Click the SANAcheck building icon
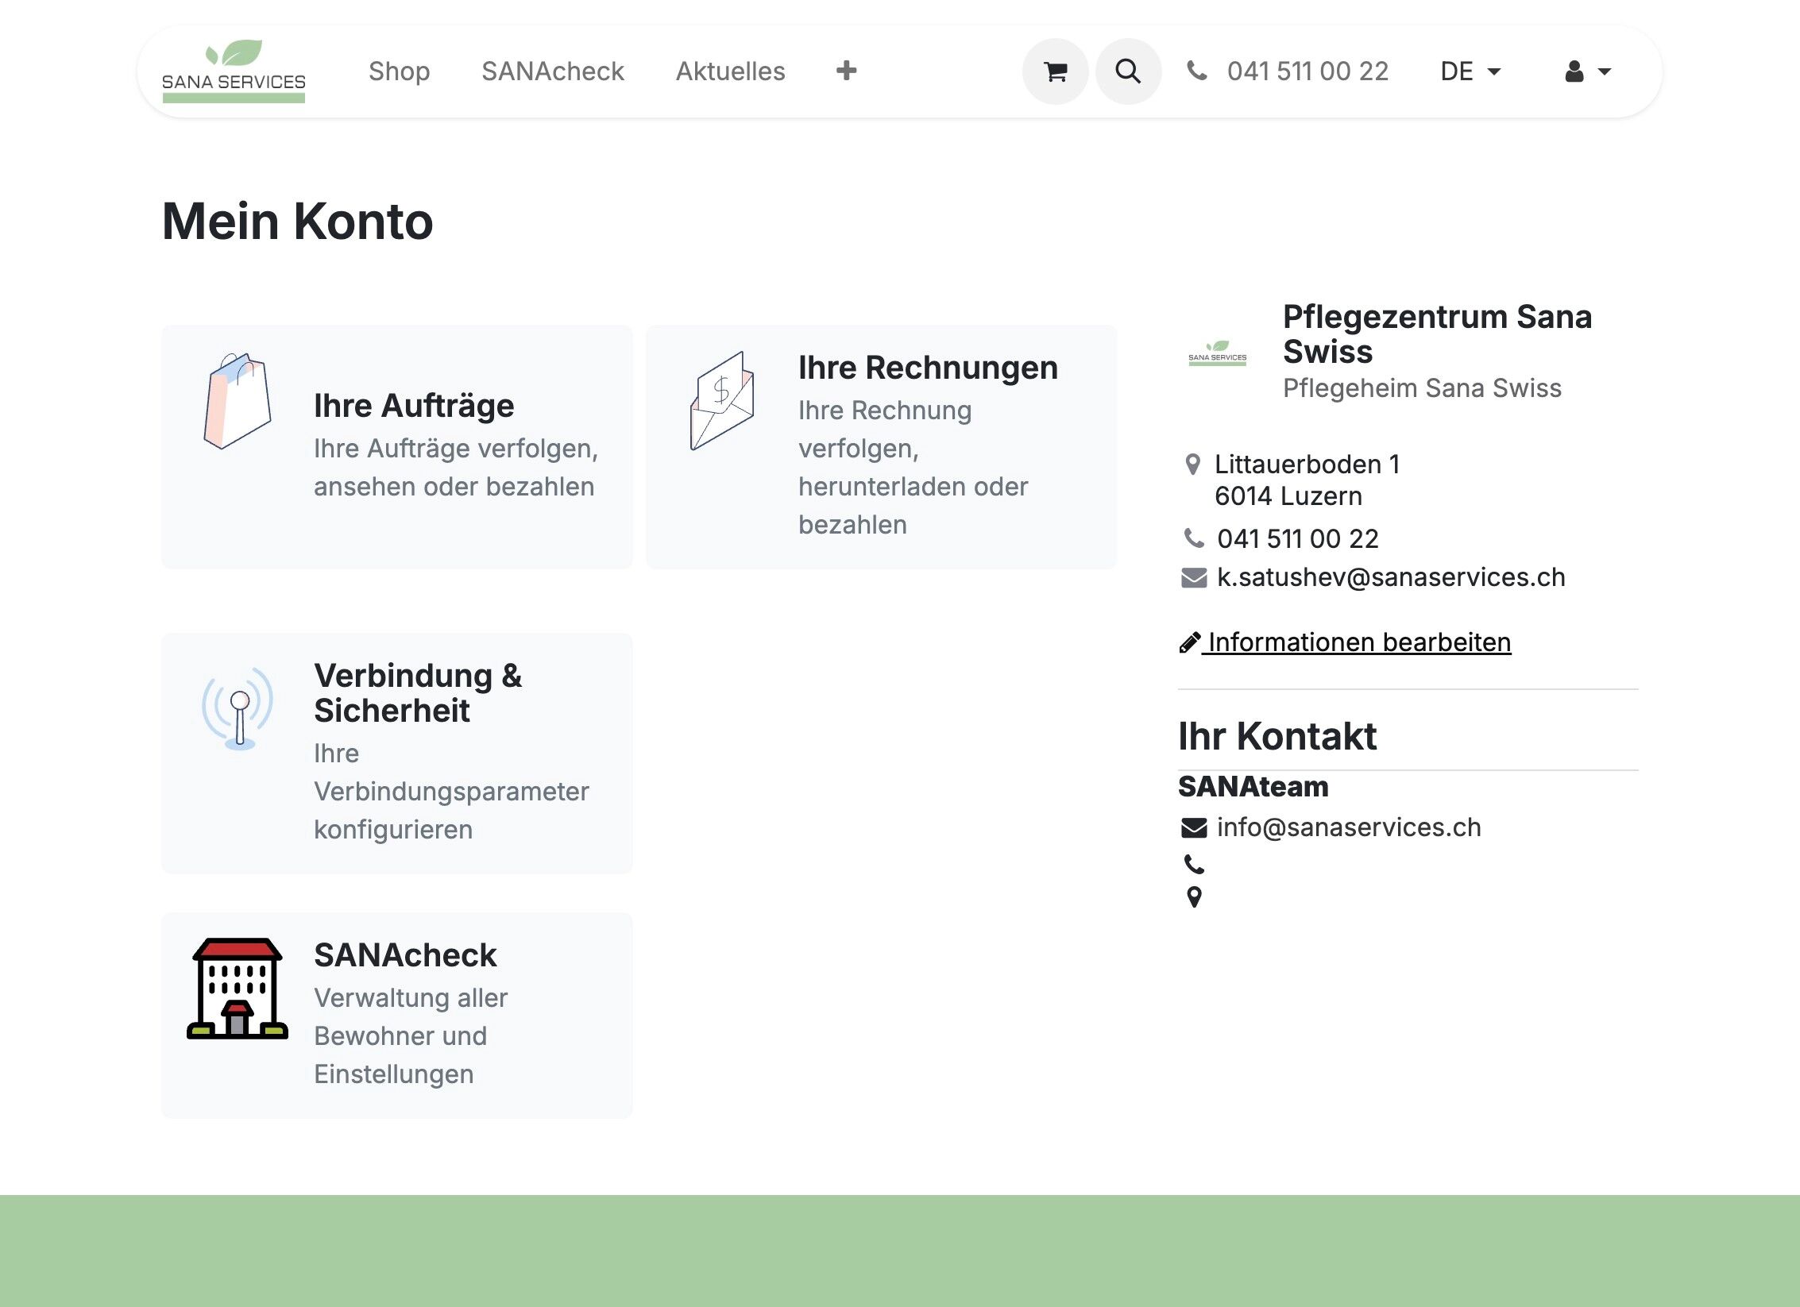 [237, 989]
